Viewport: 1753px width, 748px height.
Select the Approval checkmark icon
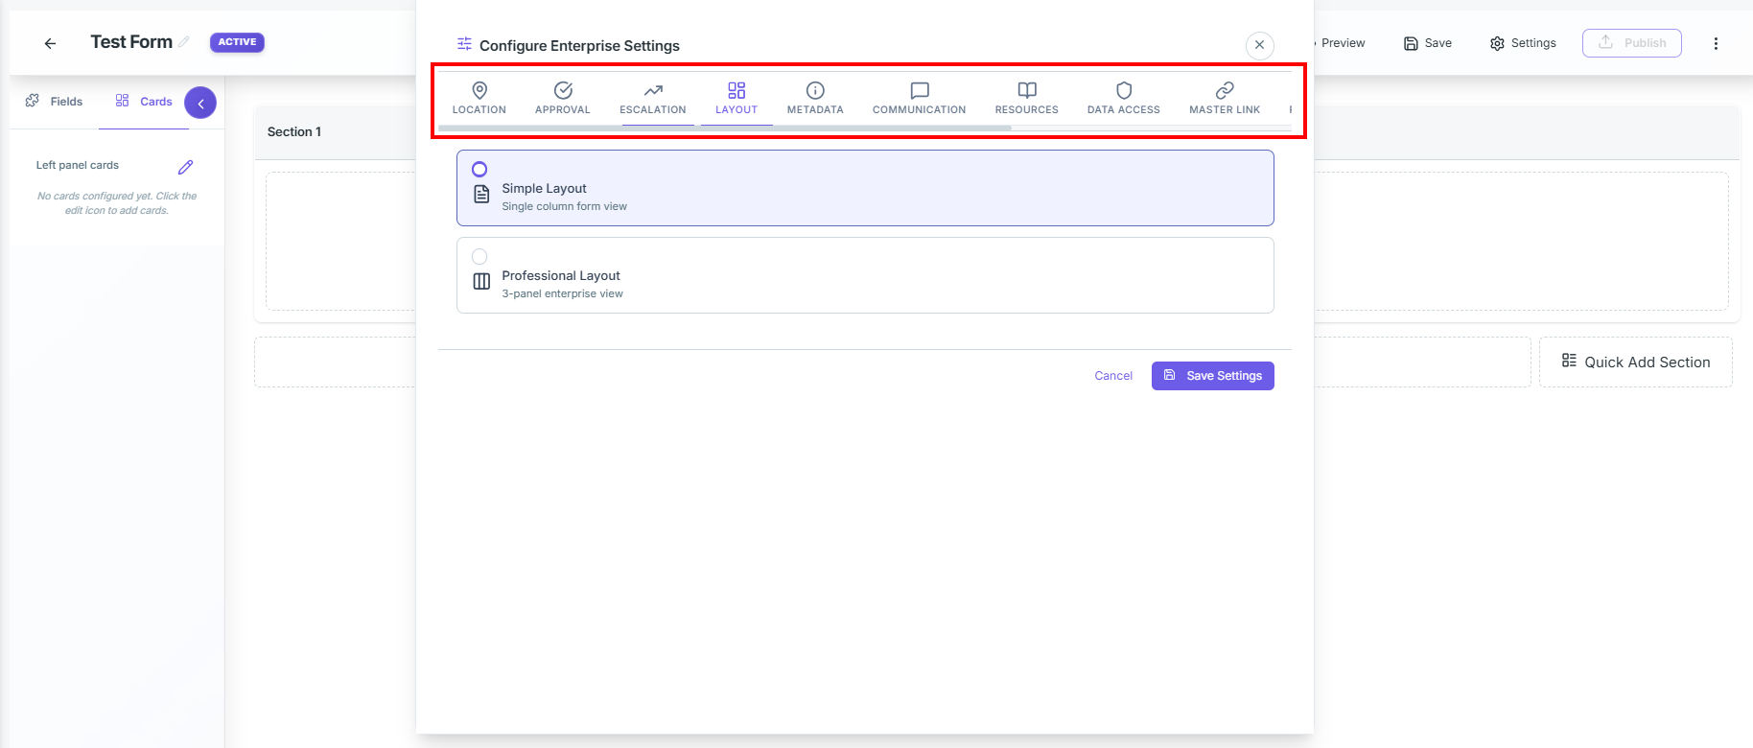pyautogui.click(x=563, y=90)
